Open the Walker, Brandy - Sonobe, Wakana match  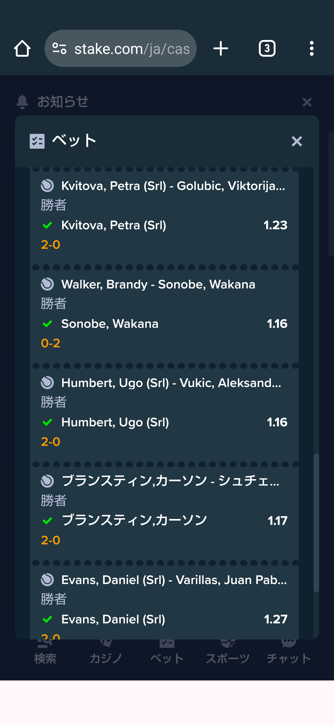click(158, 284)
